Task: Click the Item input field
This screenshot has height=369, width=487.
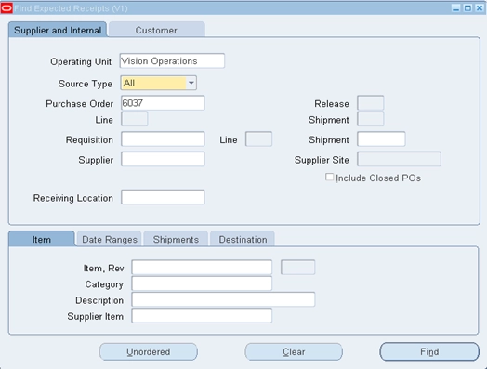Action: coord(202,268)
